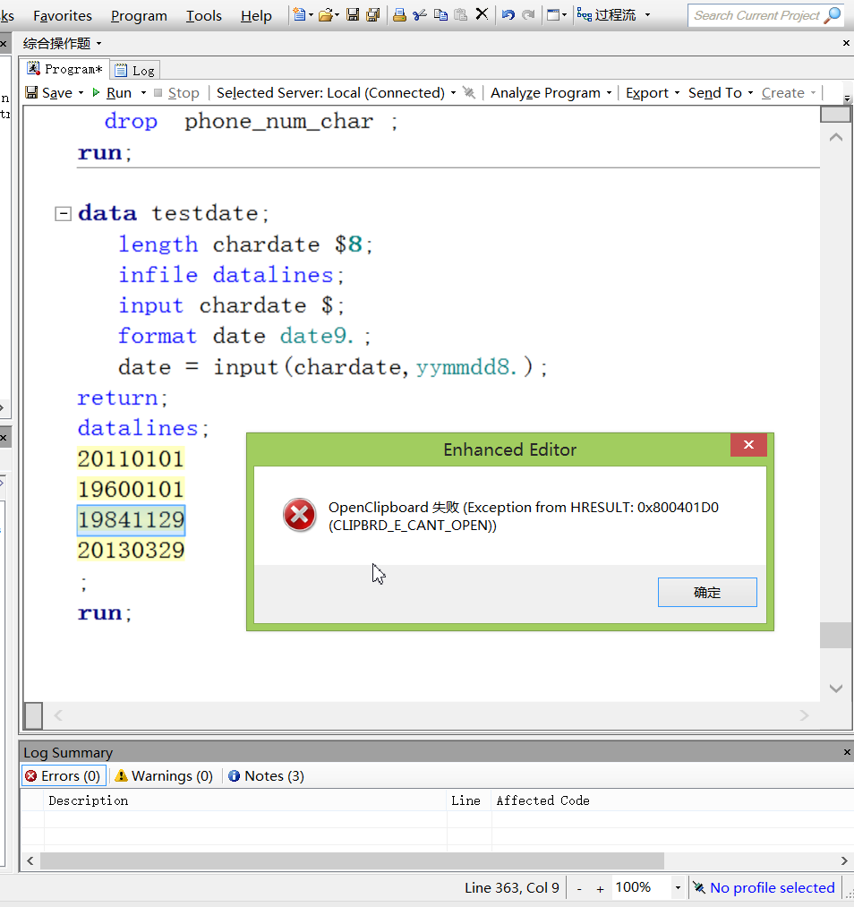Click the editor horizontal scroll right arrow
Screen dimensions: 854x907
coord(804,715)
